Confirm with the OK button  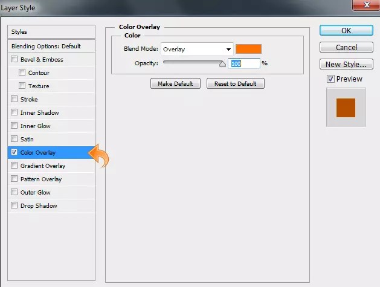click(x=346, y=31)
